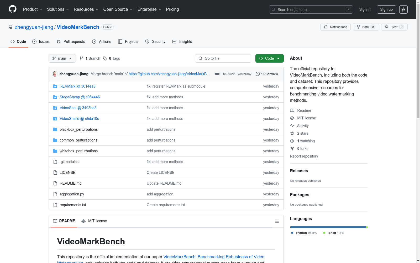
Task: Click the Python 98.5% language legend
Action: [x=304, y=233]
